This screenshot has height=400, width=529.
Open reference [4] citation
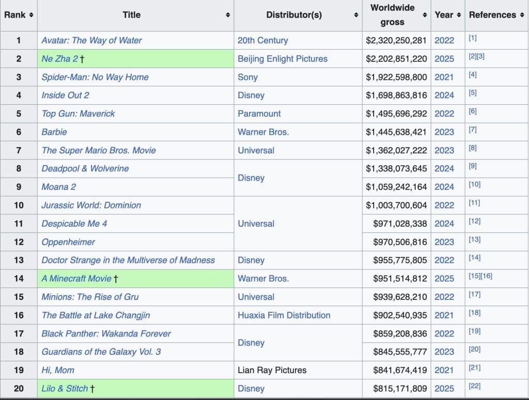click(x=473, y=75)
